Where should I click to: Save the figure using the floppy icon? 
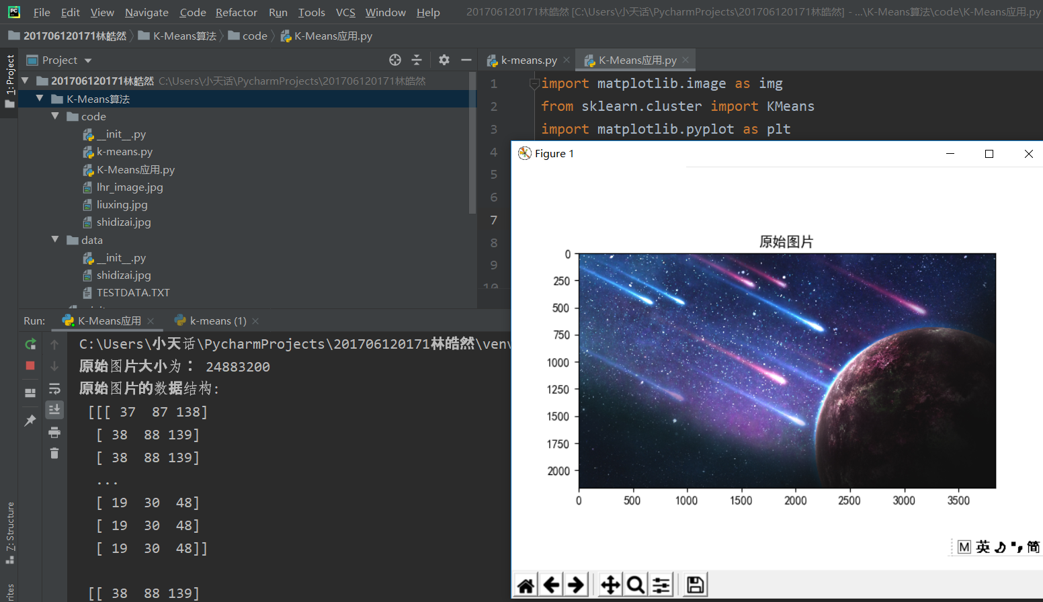(696, 585)
